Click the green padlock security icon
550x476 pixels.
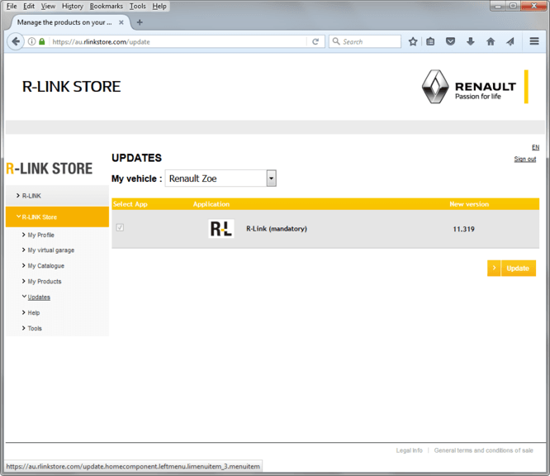pyautogui.click(x=42, y=42)
